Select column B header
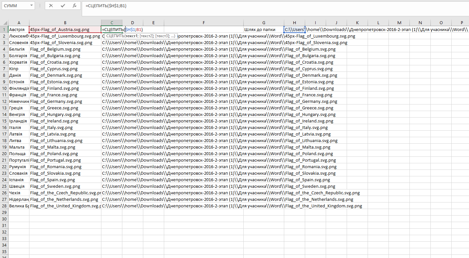This screenshot has width=469, height=258. [x=65, y=23]
